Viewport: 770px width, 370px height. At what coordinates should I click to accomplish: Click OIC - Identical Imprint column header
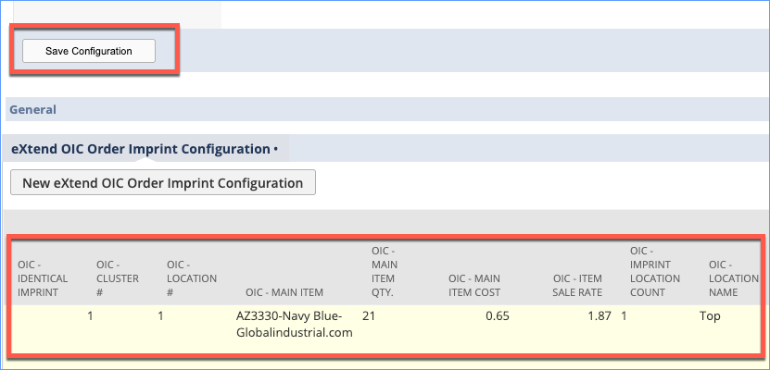pyautogui.click(x=43, y=278)
